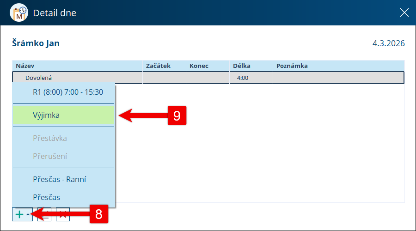This screenshot has height=231, width=416.
Task: Click the Poznámka column header
Action: [338, 66]
